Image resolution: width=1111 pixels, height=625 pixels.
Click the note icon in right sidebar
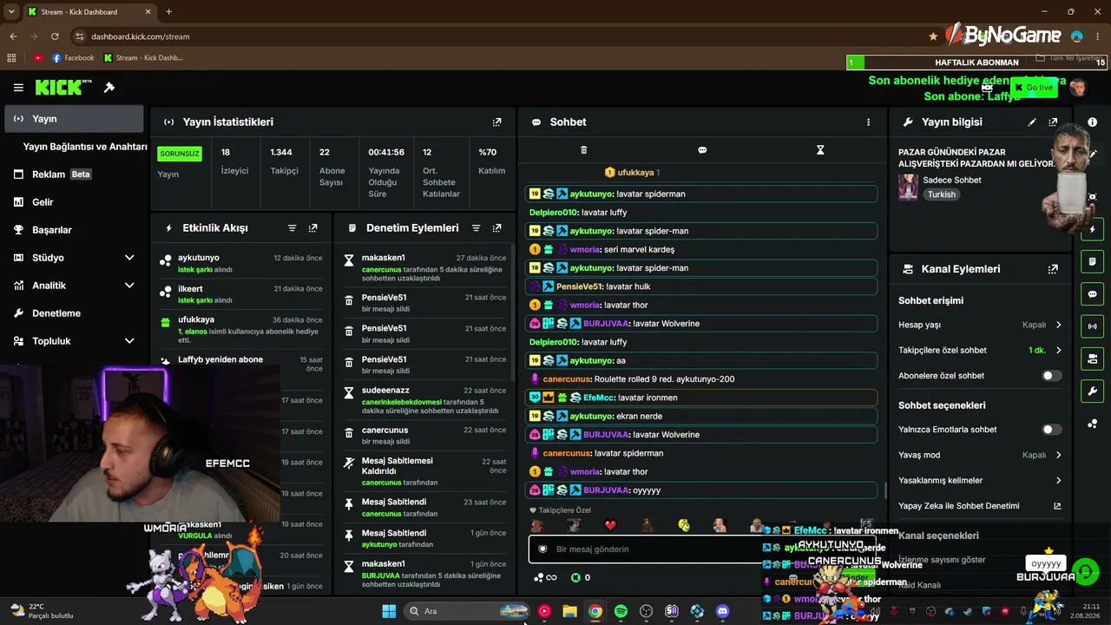click(x=1092, y=261)
